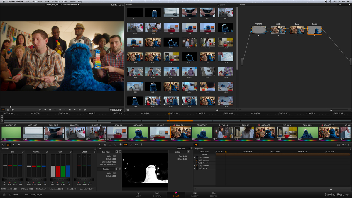Reset the Gamma color bars

point(47,152)
